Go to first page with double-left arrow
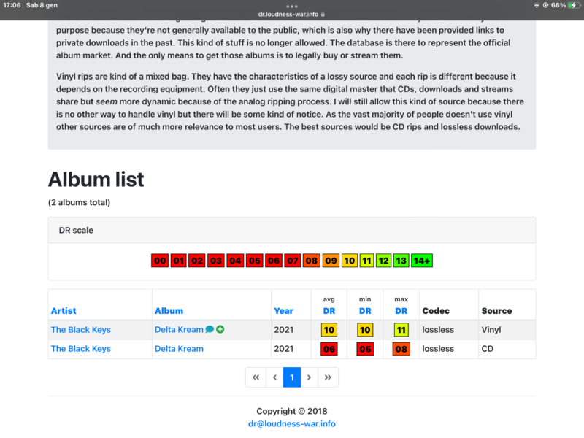 pos(255,377)
